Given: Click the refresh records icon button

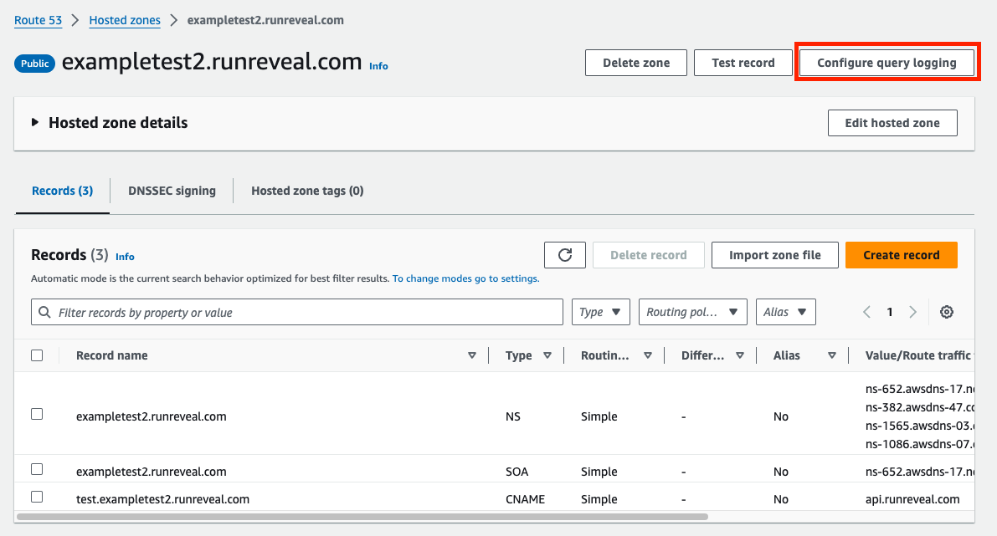Looking at the screenshot, I should [x=565, y=255].
